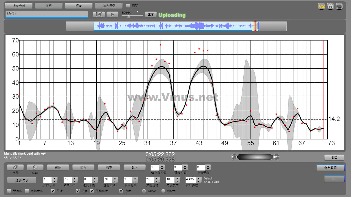Uncheck the 平滑 smoothing checkbox

click(x=53, y=191)
